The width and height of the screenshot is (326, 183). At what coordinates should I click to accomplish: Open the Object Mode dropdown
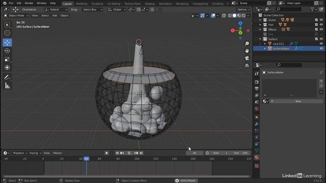pyautogui.click(x=16, y=16)
